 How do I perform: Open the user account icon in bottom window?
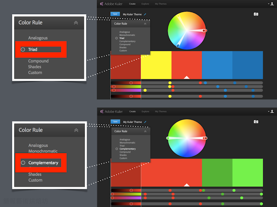272,111
